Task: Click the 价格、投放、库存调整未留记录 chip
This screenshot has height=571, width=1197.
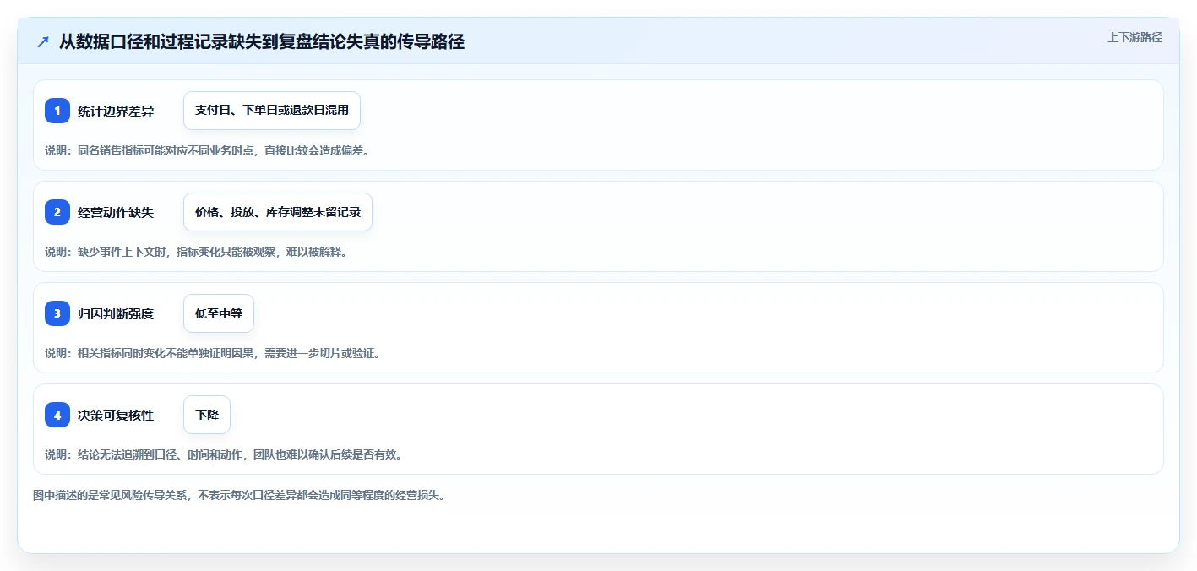Action: tap(278, 212)
